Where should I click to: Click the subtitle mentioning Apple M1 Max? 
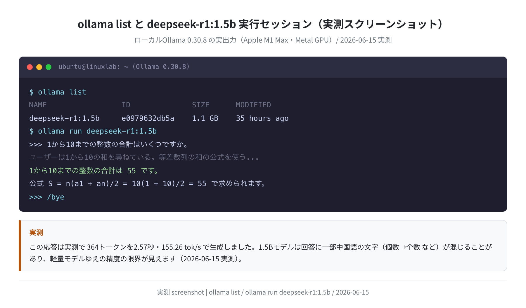pos(263,40)
